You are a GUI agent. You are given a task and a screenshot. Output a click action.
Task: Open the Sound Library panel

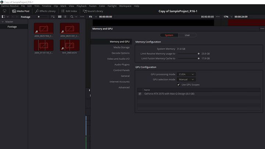[x=93, y=11]
